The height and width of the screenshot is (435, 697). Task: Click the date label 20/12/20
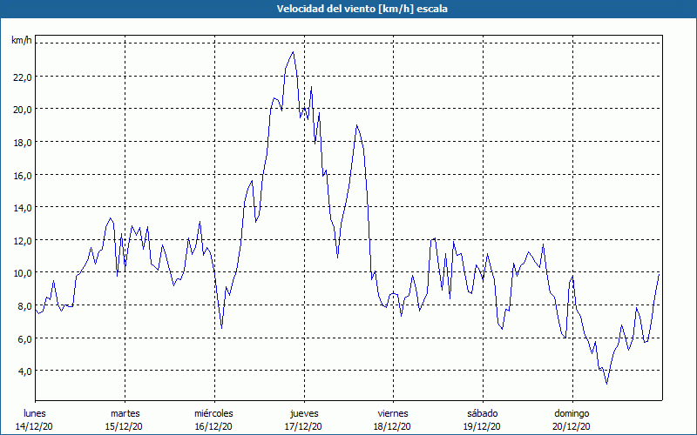click(572, 426)
